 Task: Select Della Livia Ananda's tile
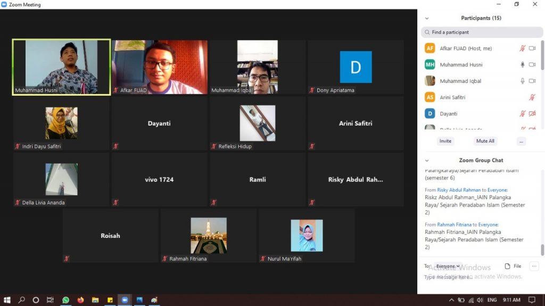tap(62, 179)
